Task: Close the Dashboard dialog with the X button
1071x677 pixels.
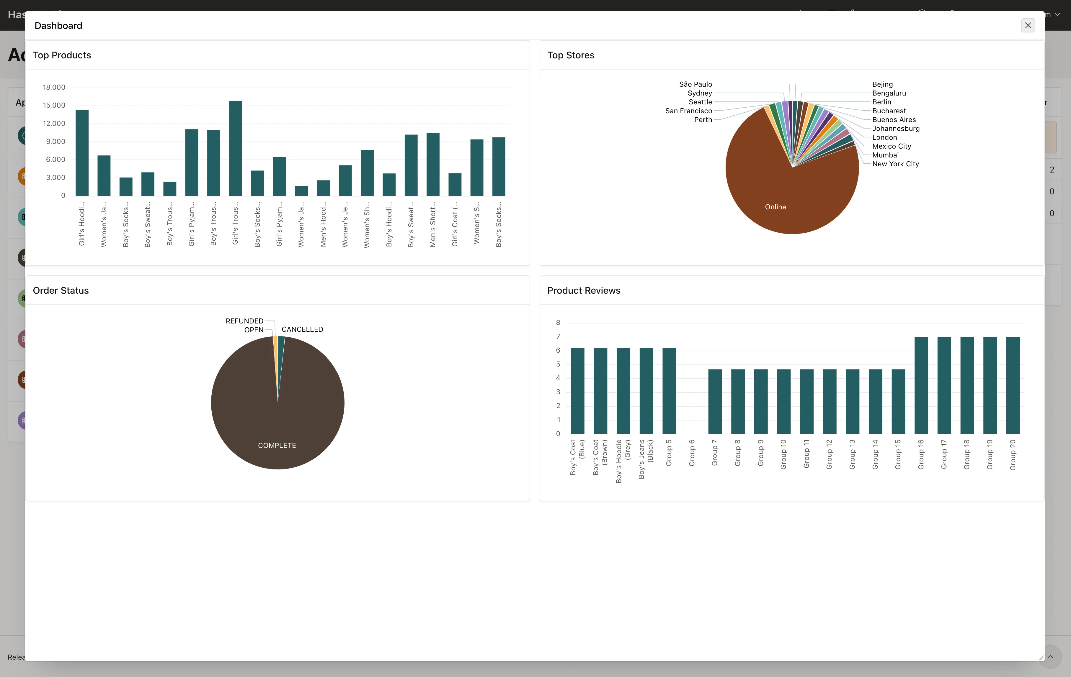Action: tap(1028, 25)
